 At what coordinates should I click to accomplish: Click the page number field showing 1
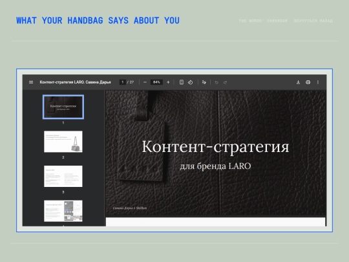pyautogui.click(x=122, y=82)
